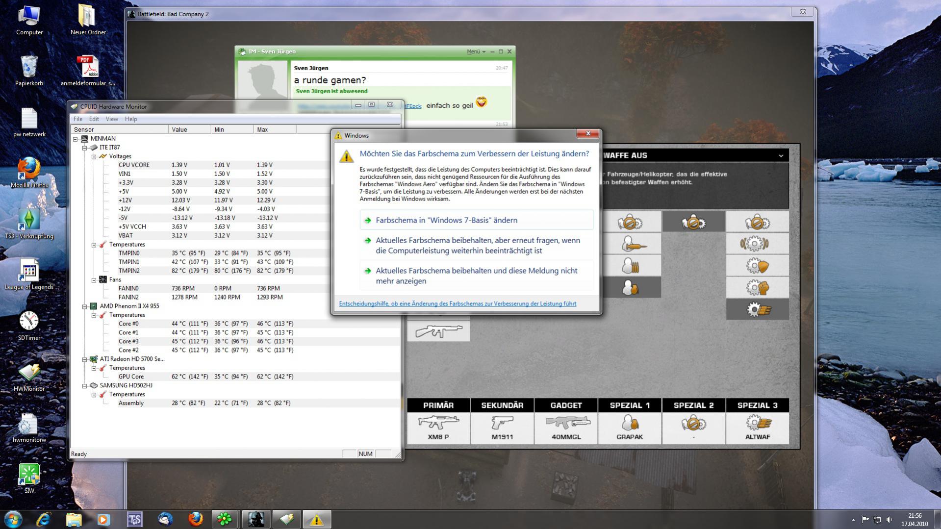This screenshot has width=941, height=529.
Task: Collapse the ATI Radeon HD 5700 node
Action: (84, 359)
